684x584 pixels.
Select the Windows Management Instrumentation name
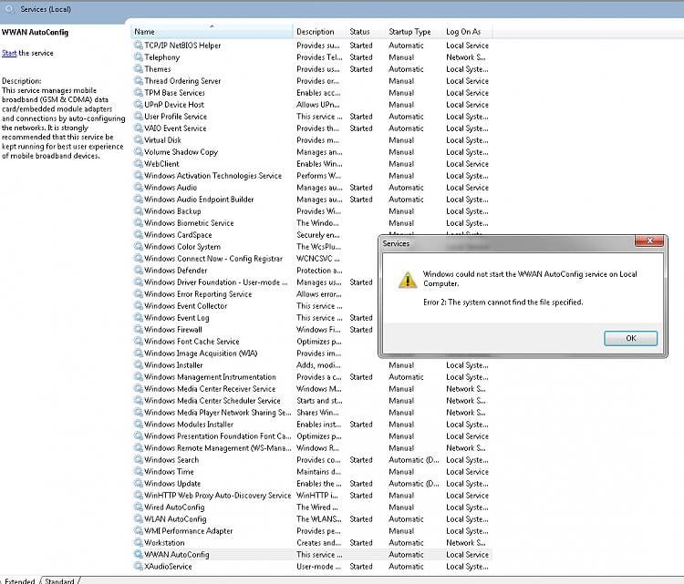coord(211,377)
